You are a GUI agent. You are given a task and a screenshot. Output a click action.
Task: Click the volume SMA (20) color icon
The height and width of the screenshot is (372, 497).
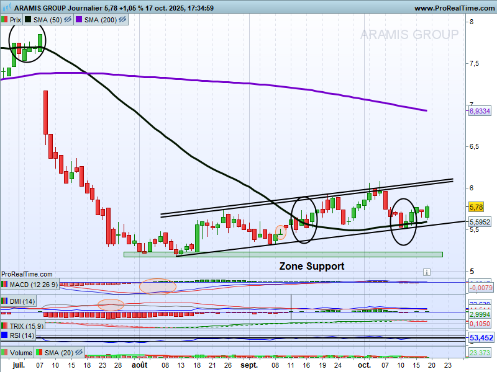(x=39, y=352)
